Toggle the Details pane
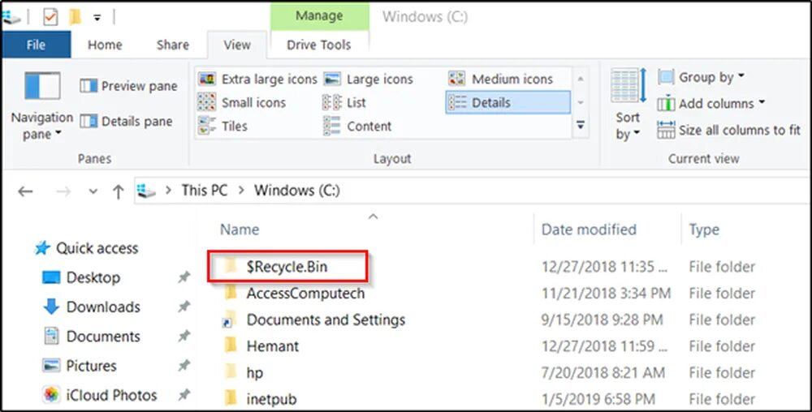Image resolution: width=812 pixels, height=412 pixels. 127,122
